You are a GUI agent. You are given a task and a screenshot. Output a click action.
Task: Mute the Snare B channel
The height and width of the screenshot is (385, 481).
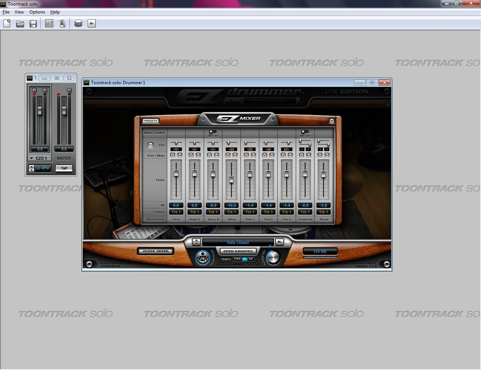[x=216, y=155]
